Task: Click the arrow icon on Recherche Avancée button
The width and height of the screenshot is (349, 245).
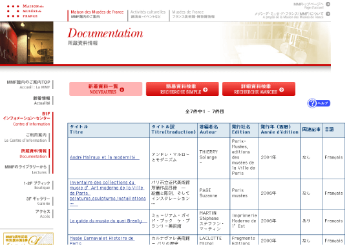Action: tap(282, 90)
